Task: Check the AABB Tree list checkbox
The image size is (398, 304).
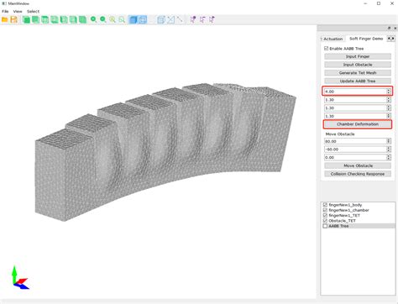Action: (325, 226)
